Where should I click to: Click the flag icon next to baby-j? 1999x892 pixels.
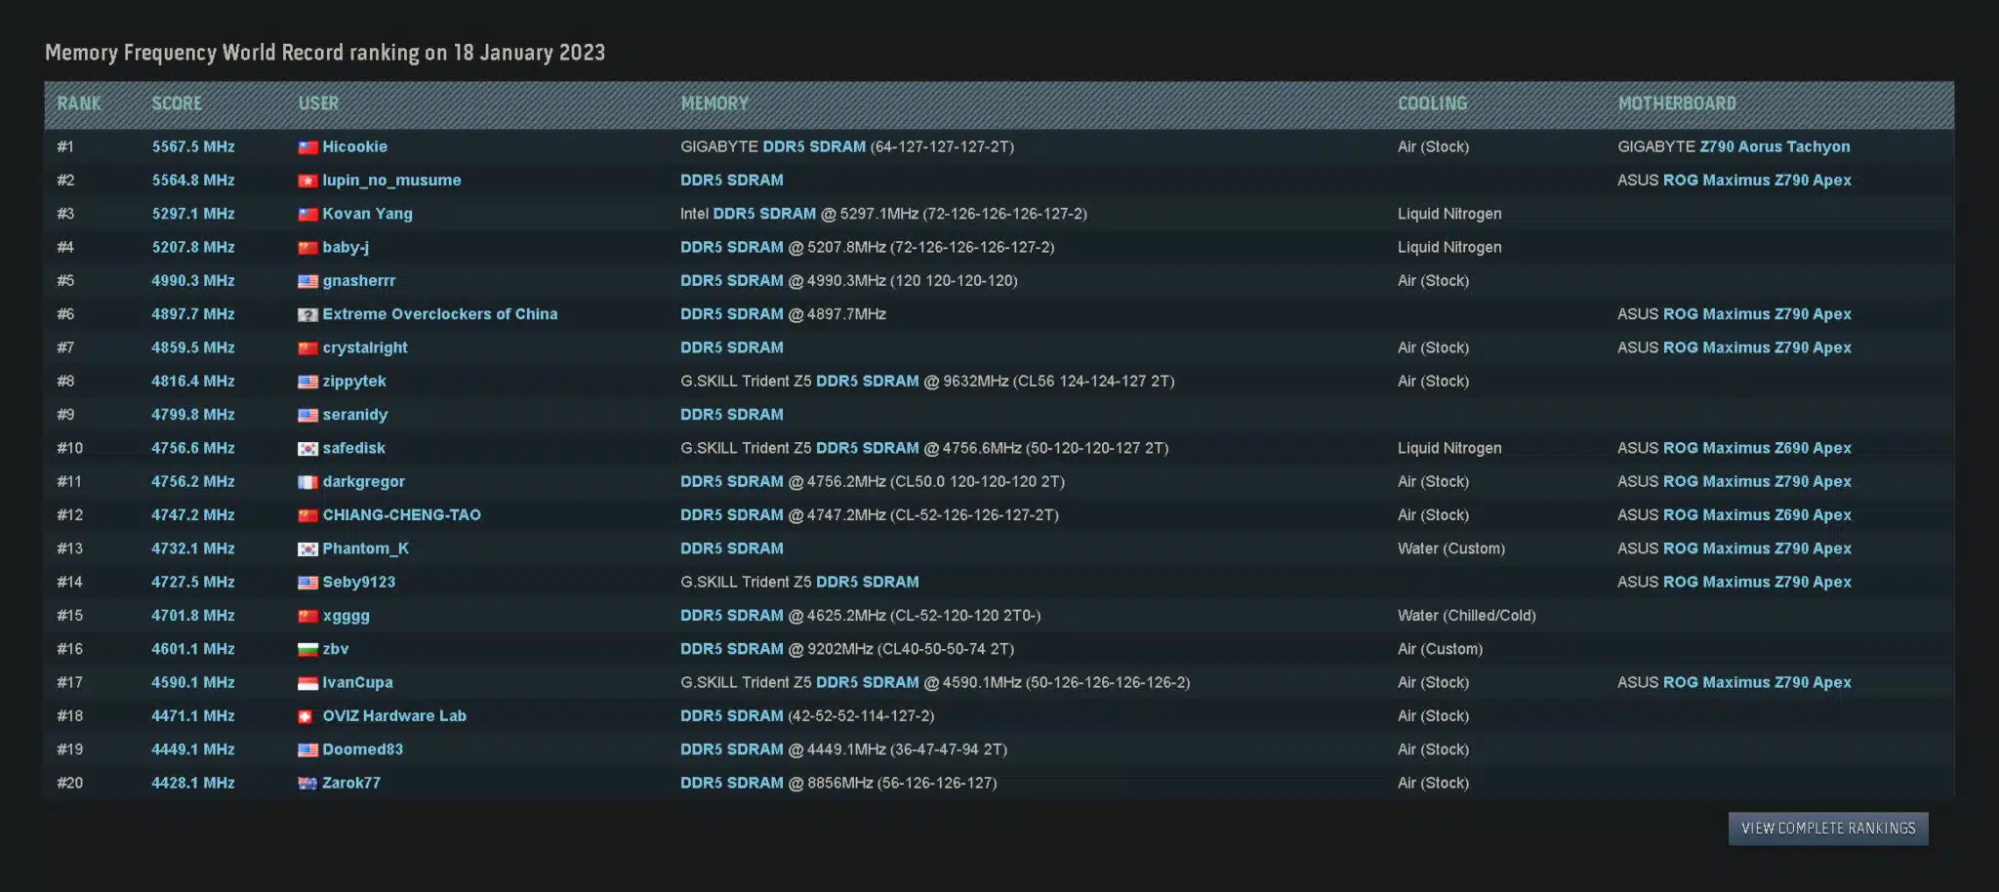(x=307, y=248)
